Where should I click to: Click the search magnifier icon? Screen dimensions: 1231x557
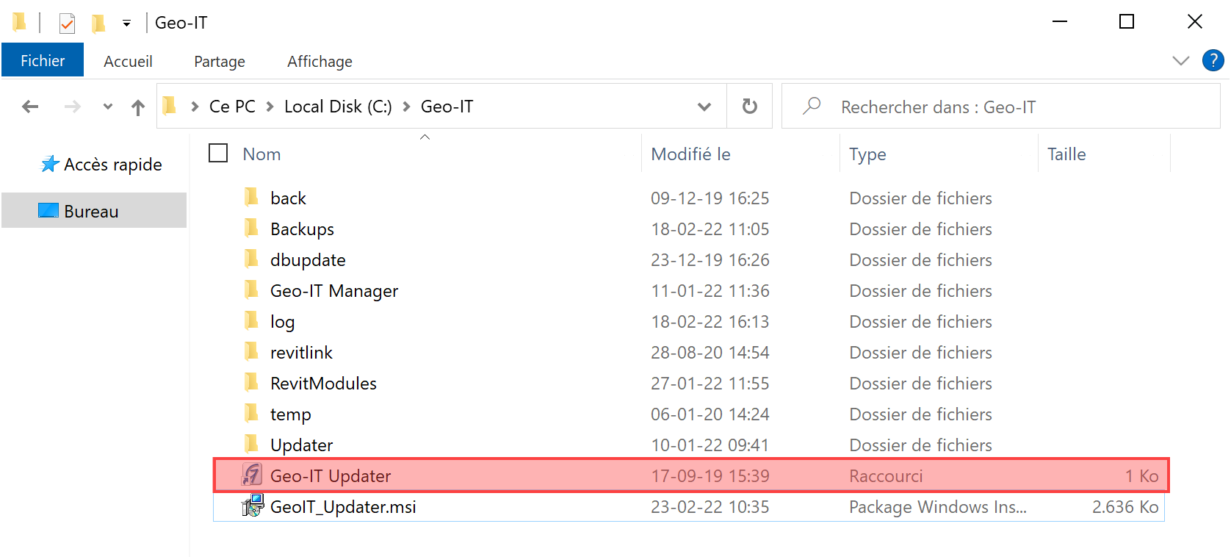(812, 107)
